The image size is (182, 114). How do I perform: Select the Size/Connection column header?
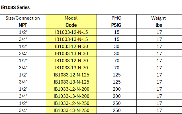pyautogui.click(x=23, y=18)
